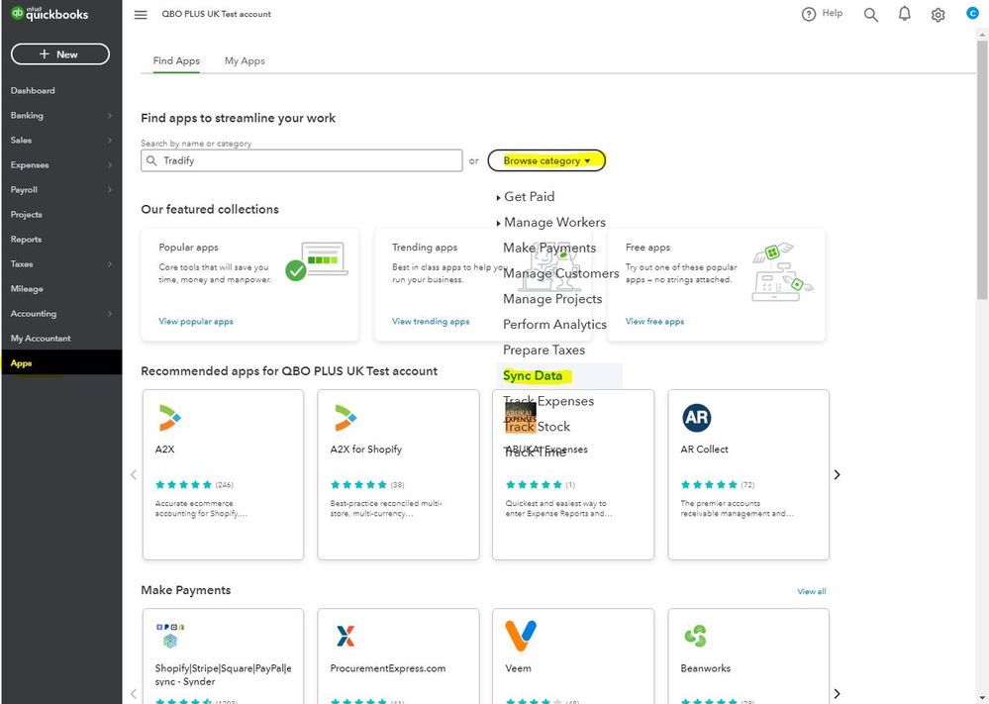Click View trending apps link
989x704 pixels.
431,321
